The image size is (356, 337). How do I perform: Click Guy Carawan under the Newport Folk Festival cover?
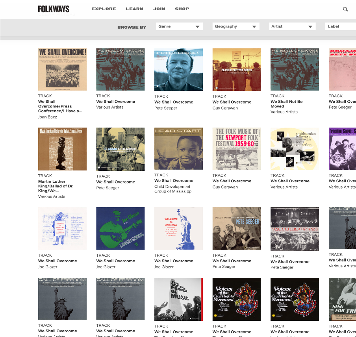click(225, 187)
